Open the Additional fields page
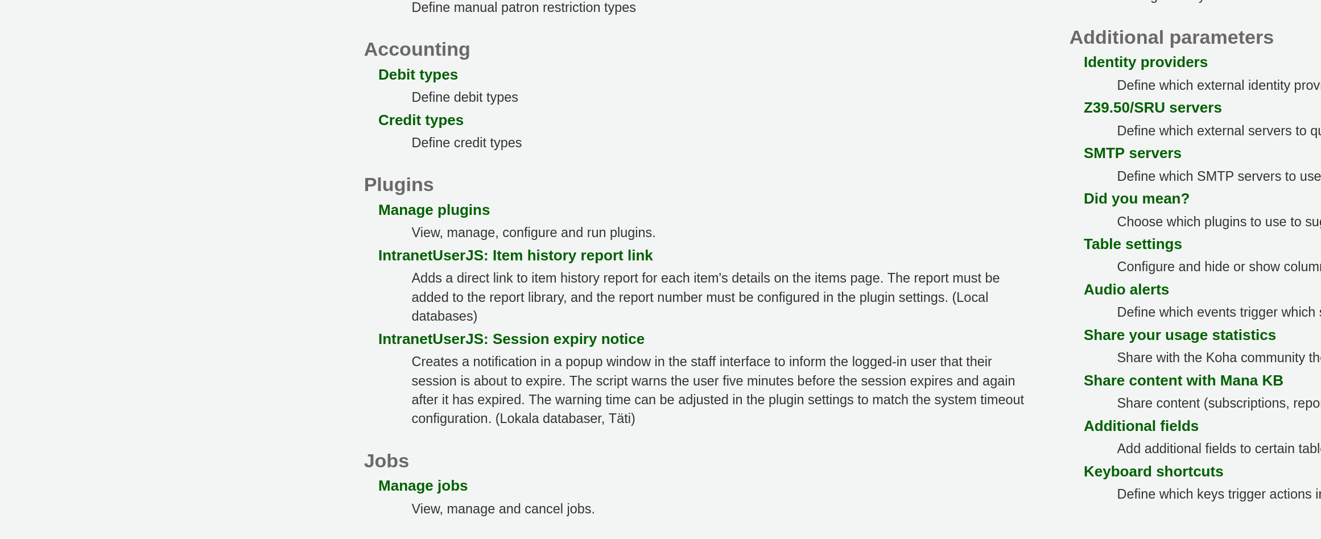Image resolution: width=1321 pixels, height=539 pixels. (1141, 426)
